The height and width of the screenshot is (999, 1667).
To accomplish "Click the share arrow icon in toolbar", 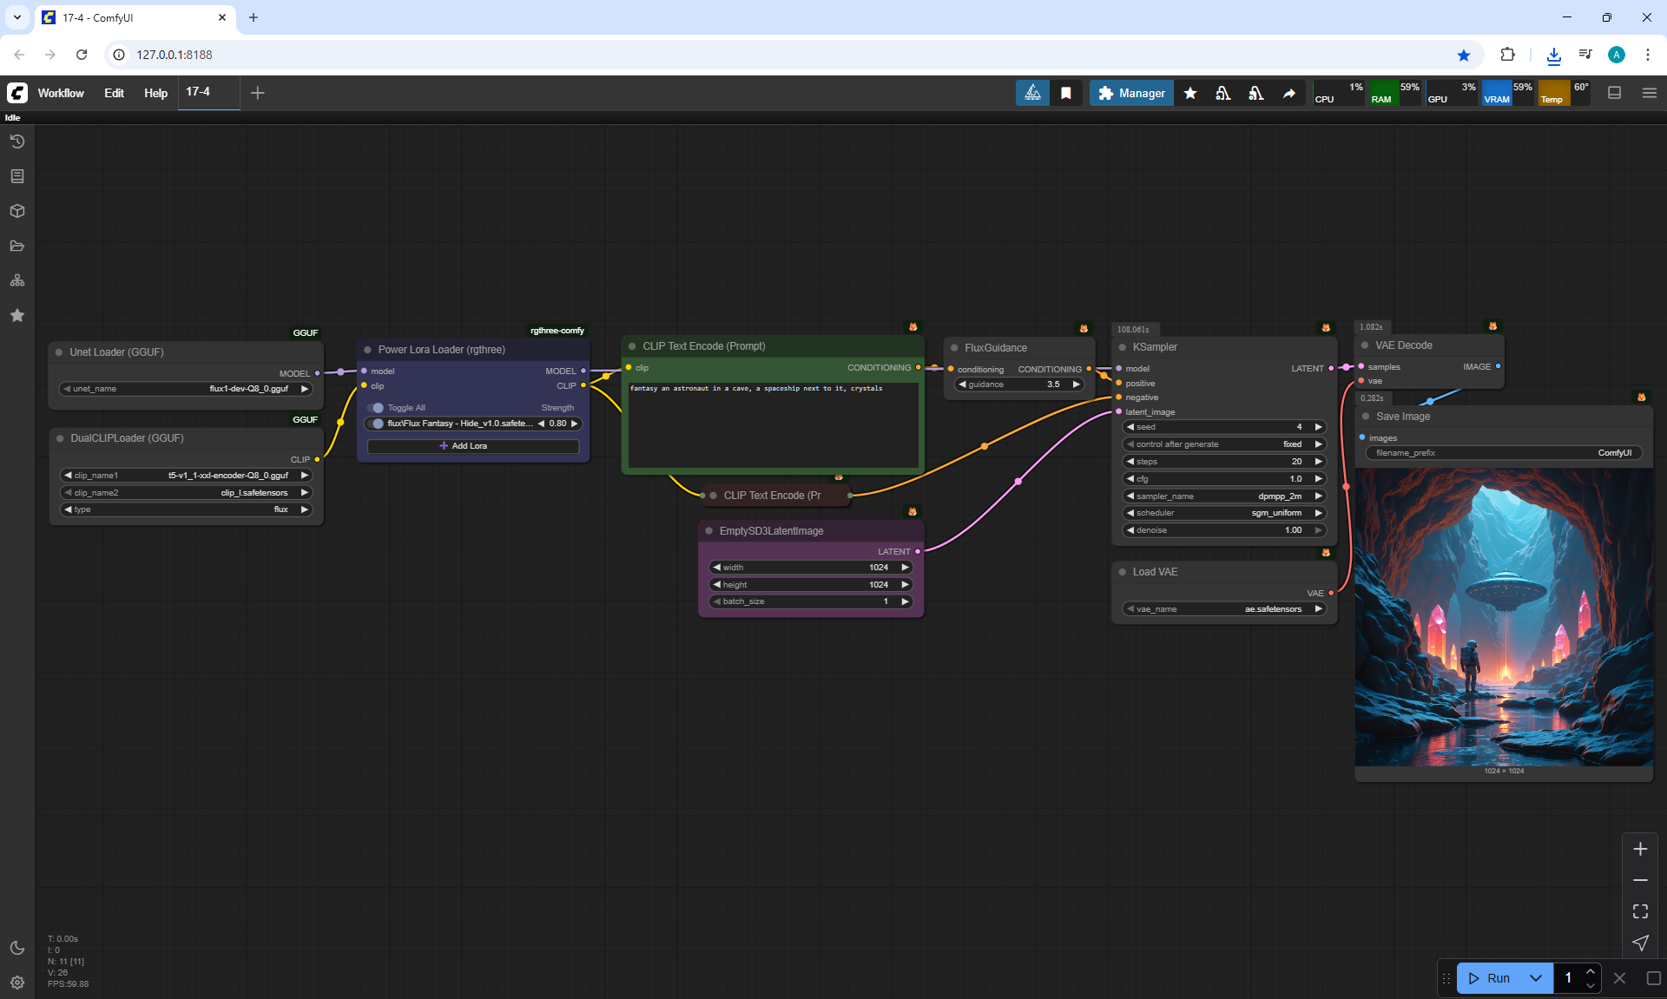I will coord(1289,93).
